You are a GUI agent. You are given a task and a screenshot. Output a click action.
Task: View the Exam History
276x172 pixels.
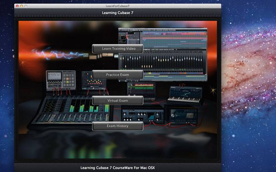click(x=118, y=126)
